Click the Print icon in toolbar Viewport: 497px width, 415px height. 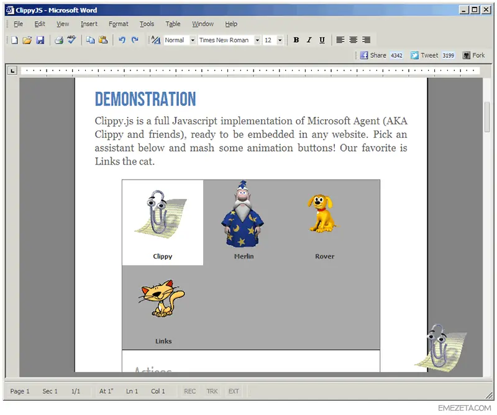pyautogui.click(x=59, y=40)
